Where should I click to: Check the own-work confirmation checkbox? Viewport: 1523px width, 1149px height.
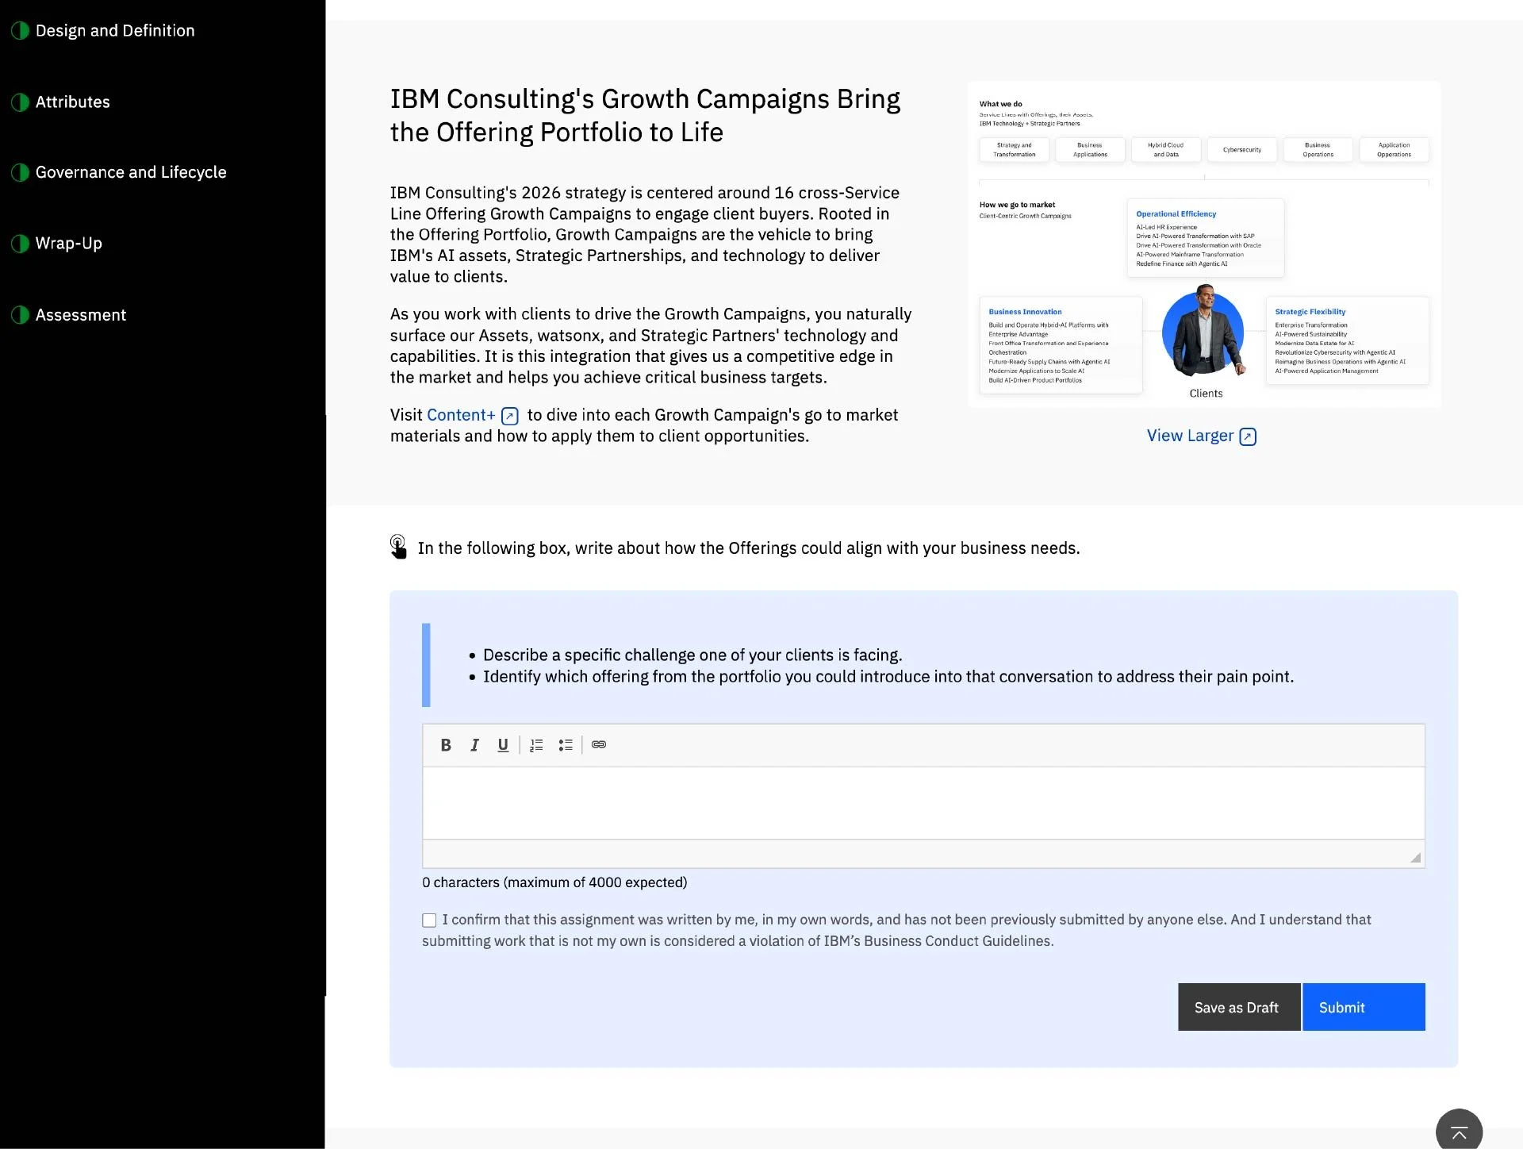(x=429, y=920)
